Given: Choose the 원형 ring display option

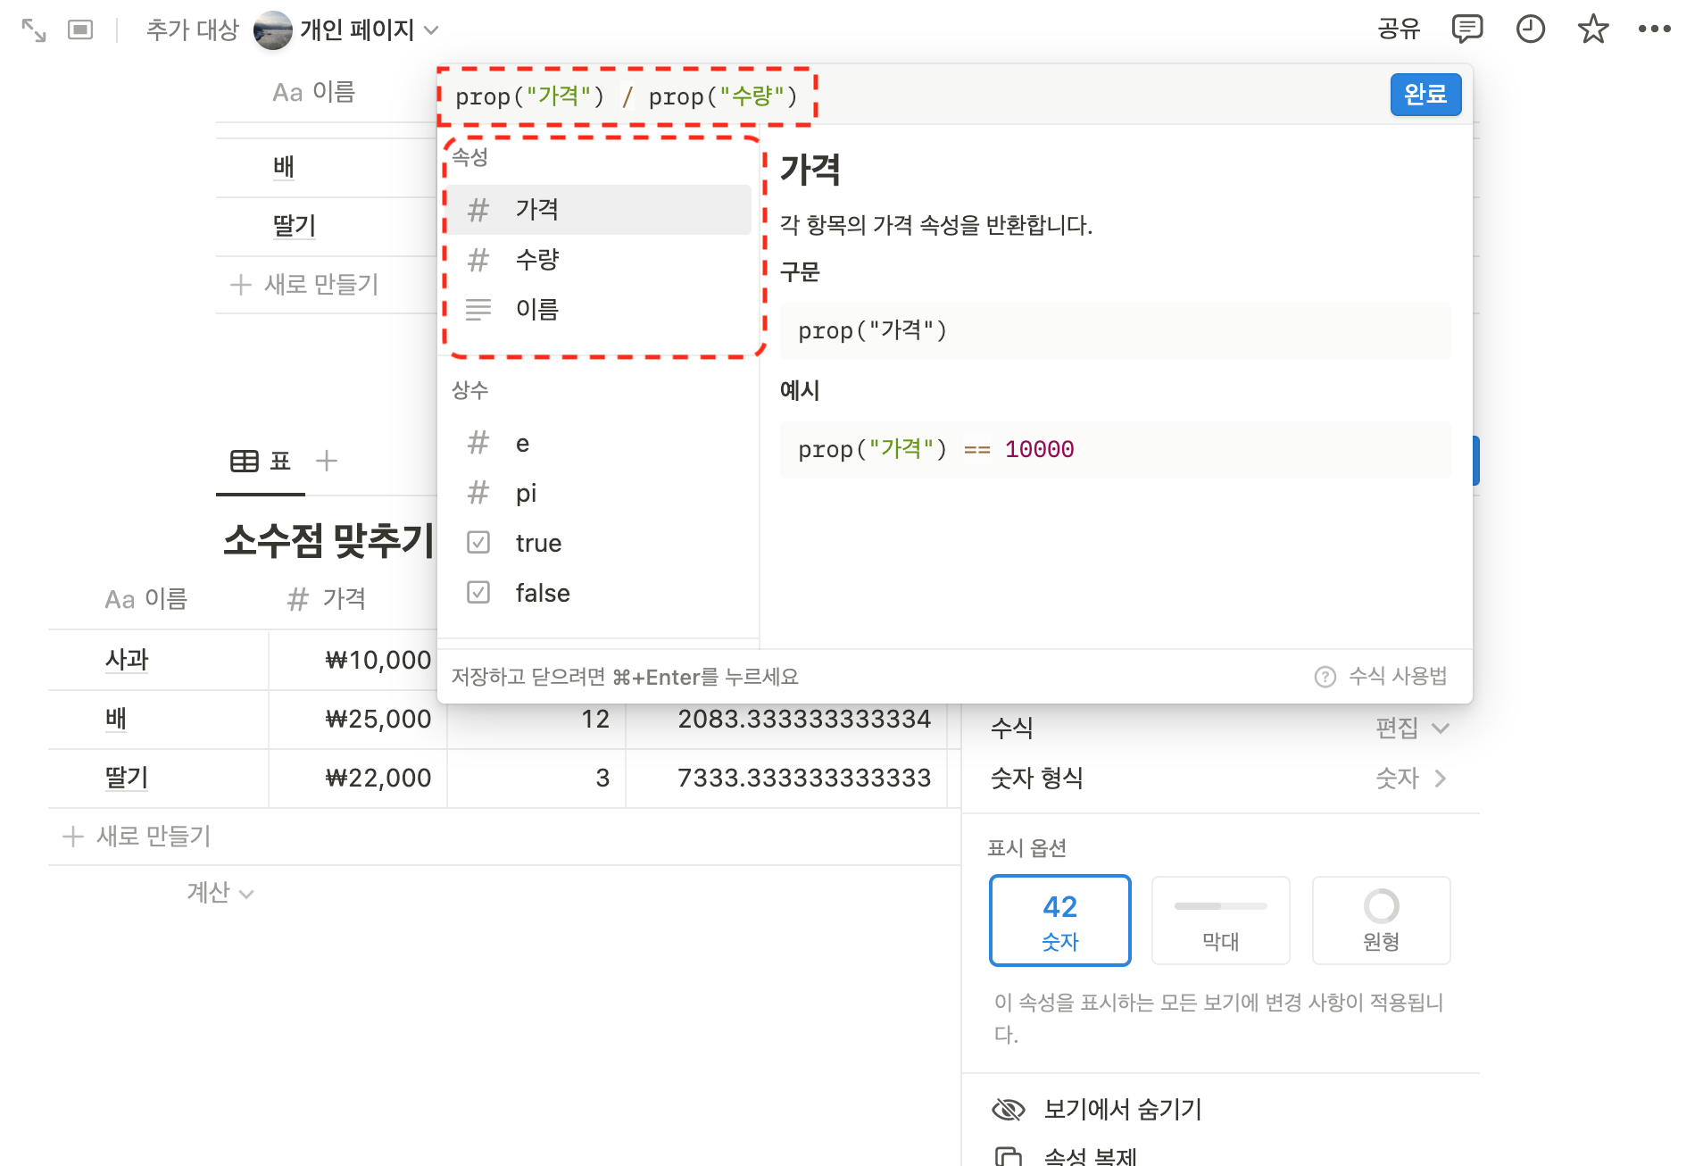Looking at the screenshot, I should pyautogui.click(x=1380, y=920).
